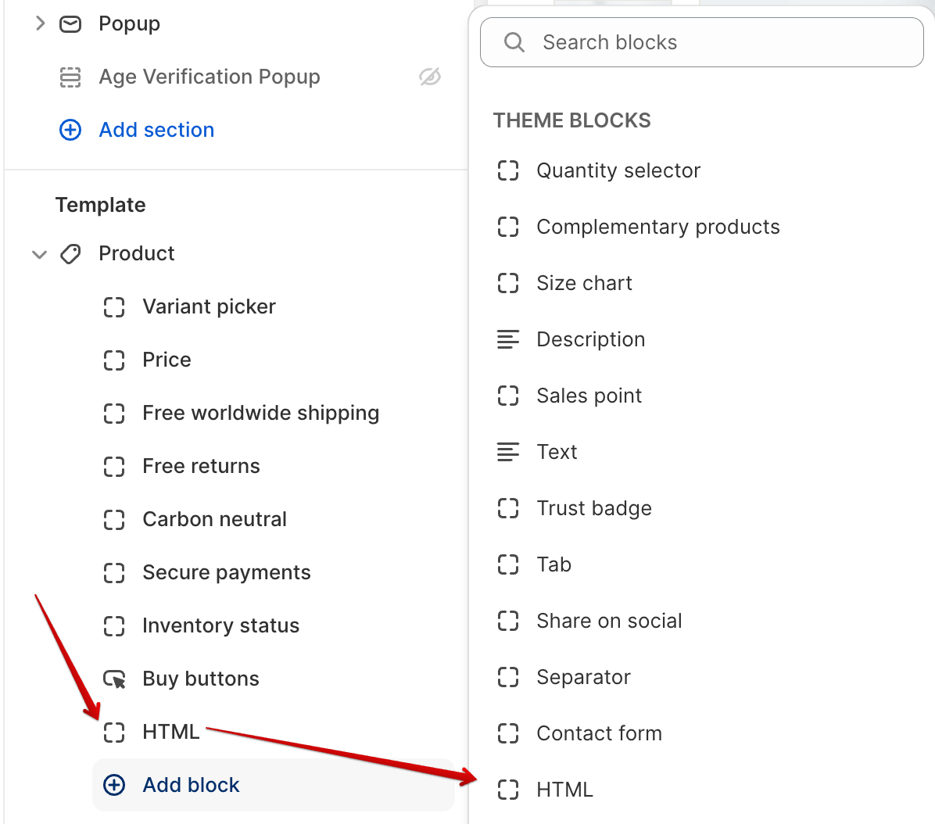
Task: Toggle visibility of Age Verification Popup
Action: tap(430, 77)
